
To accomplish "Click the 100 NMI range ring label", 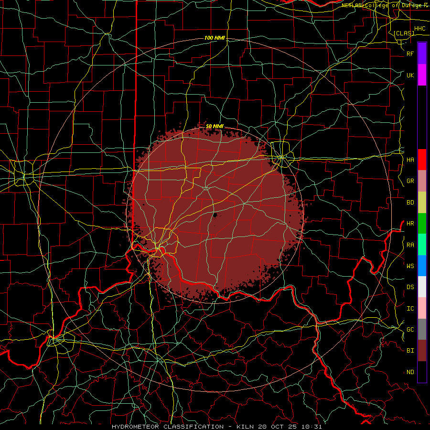I will [x=215, y=38].
